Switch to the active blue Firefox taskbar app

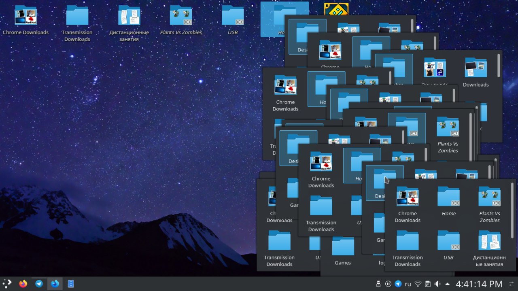click(x=55, y=284)
